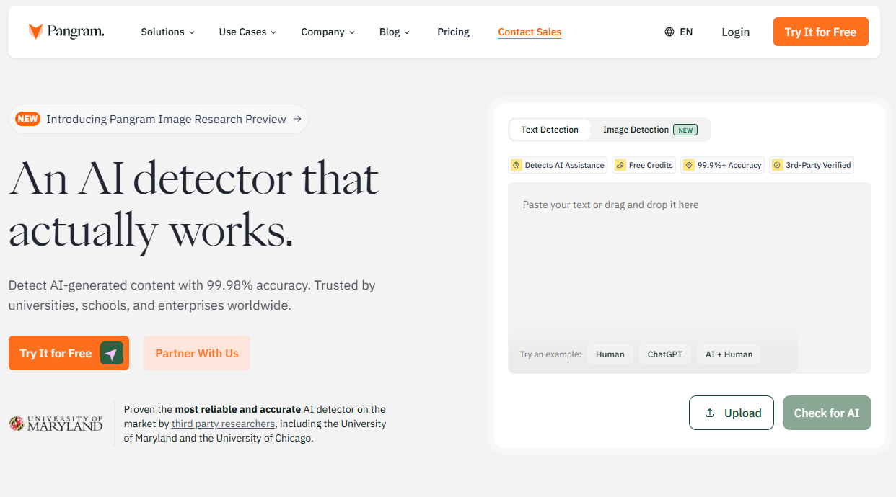
Task: Click the Login link
Action: tap(735, 32)
